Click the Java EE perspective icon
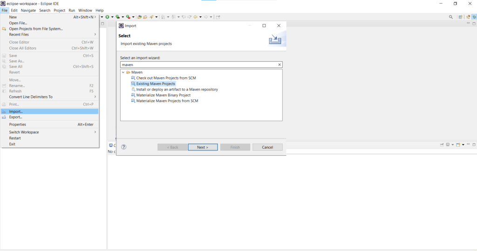The image size is (477, 251). tap(468, 17)
